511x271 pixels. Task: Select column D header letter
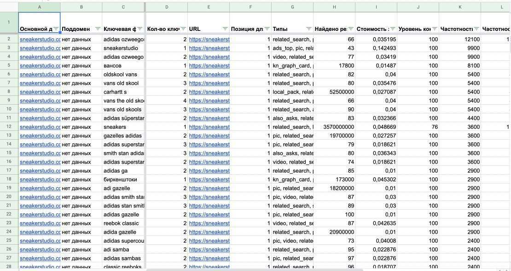(x=167, y=7)
